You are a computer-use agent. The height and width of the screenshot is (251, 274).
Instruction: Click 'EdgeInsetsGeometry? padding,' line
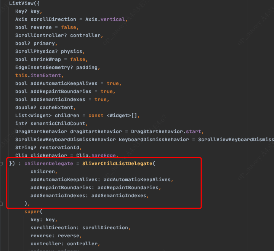coord(58,68)
